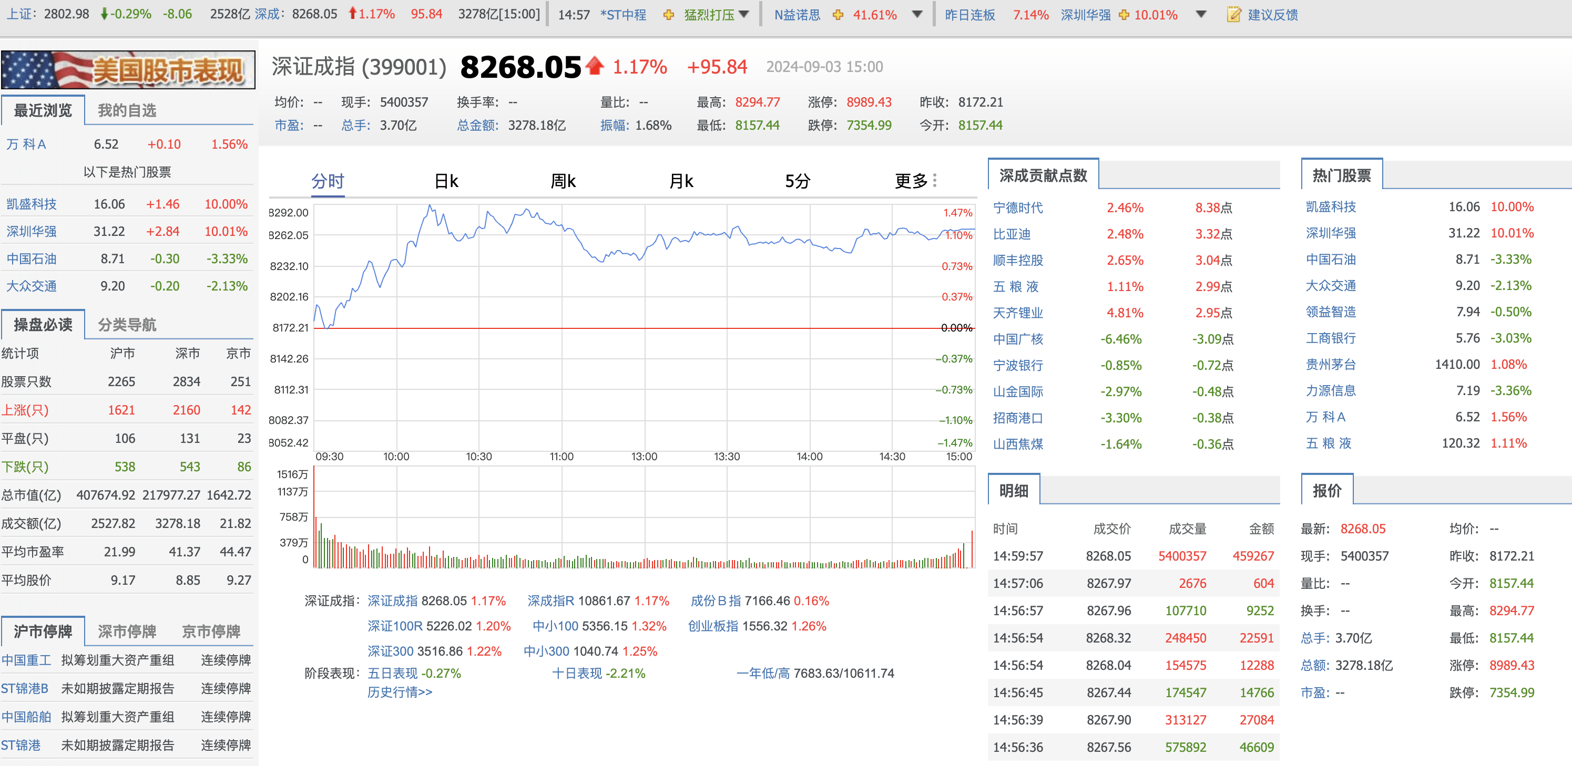Select the 分类导航 tab

coord(127,325)
